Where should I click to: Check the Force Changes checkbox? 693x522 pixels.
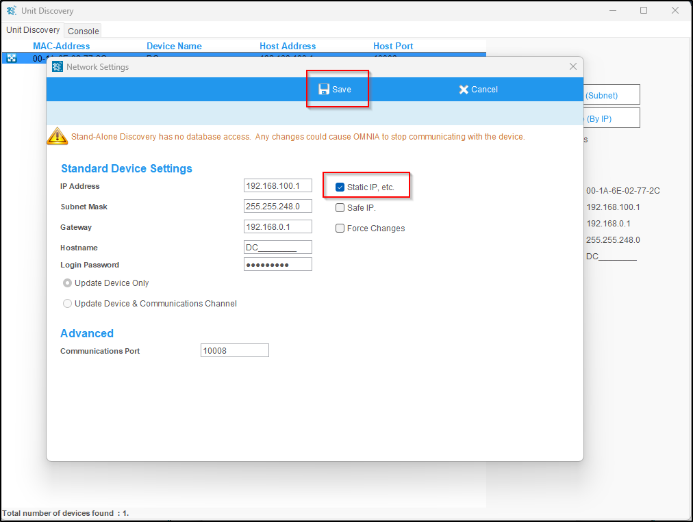click(x=340, y=229)
